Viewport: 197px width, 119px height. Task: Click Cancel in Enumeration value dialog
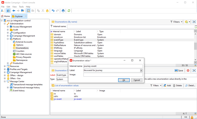[137, 80]
